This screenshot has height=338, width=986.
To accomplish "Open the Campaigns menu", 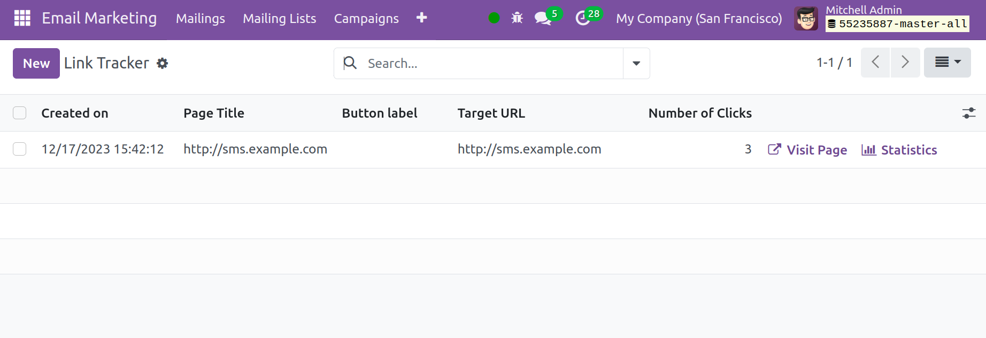I will [x=366, y=19].
